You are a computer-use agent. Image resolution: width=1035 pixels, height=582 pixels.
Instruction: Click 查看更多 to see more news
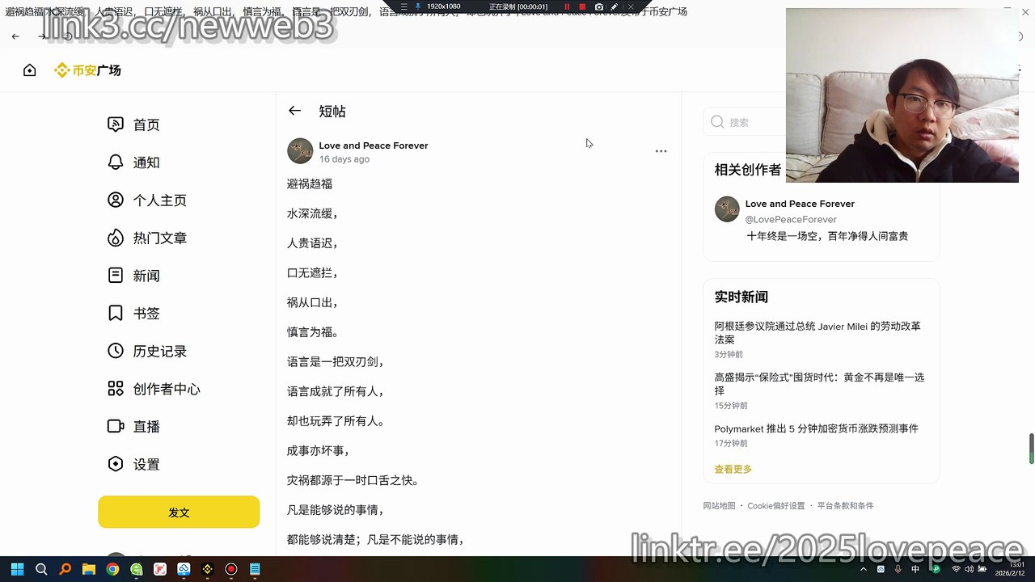coord(733,469)
